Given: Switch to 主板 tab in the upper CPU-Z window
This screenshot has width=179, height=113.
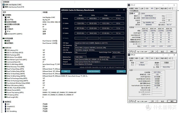Looking at the screenshot, I should tap(142, 8).
